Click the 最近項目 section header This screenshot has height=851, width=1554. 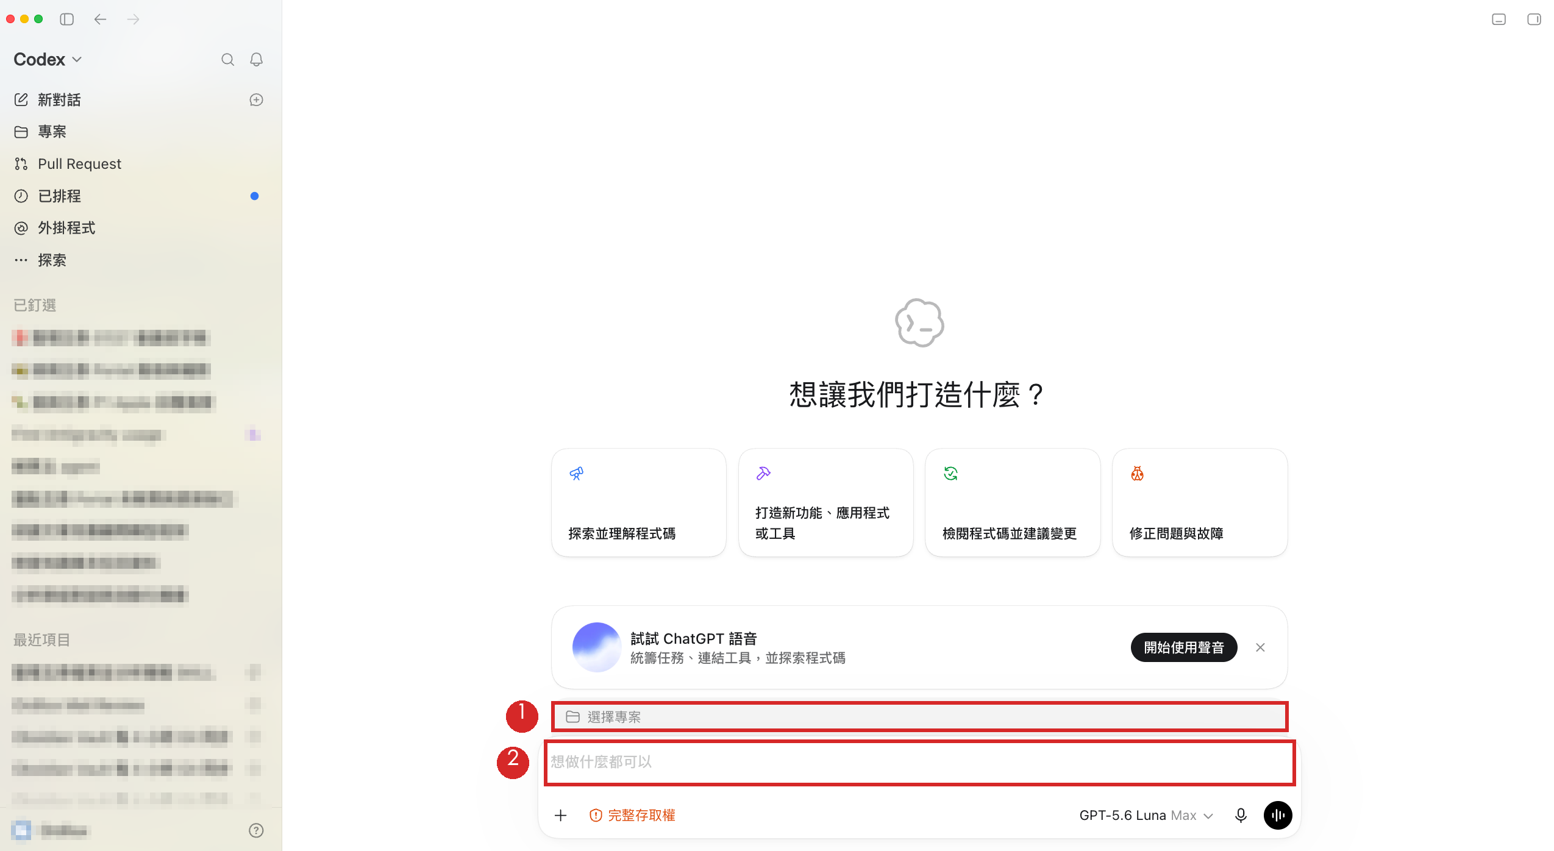(x=42, y=640)
